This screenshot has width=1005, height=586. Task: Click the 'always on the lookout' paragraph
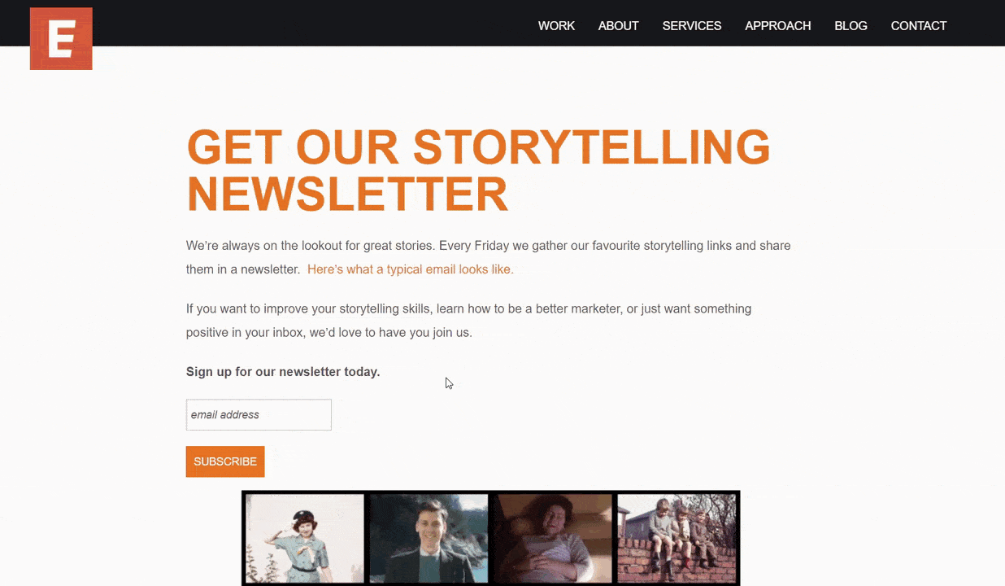click(x=488, y=257)
